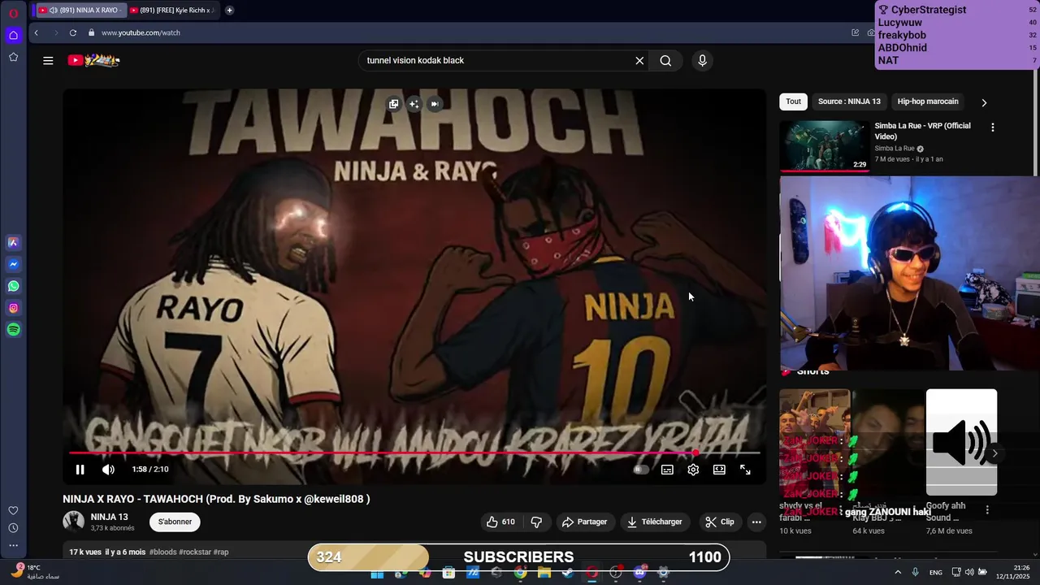
Task: Go to the YouTube home logo
Action: point(93,60)
